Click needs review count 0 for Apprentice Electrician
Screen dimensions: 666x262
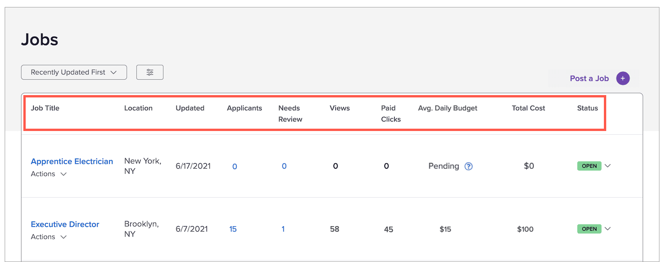coord(284,166)
